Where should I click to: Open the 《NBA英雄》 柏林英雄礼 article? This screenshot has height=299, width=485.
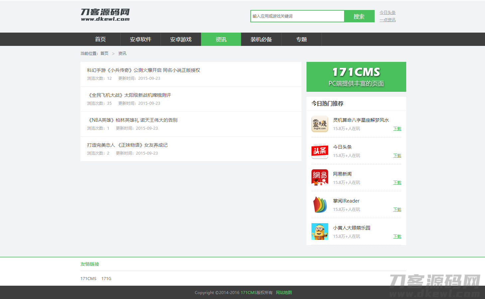click(x=132, y=120)
